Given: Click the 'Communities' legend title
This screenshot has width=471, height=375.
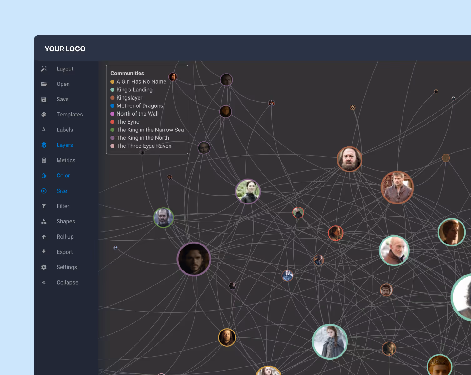Looking at the screenshot, I should coord(127,73).
